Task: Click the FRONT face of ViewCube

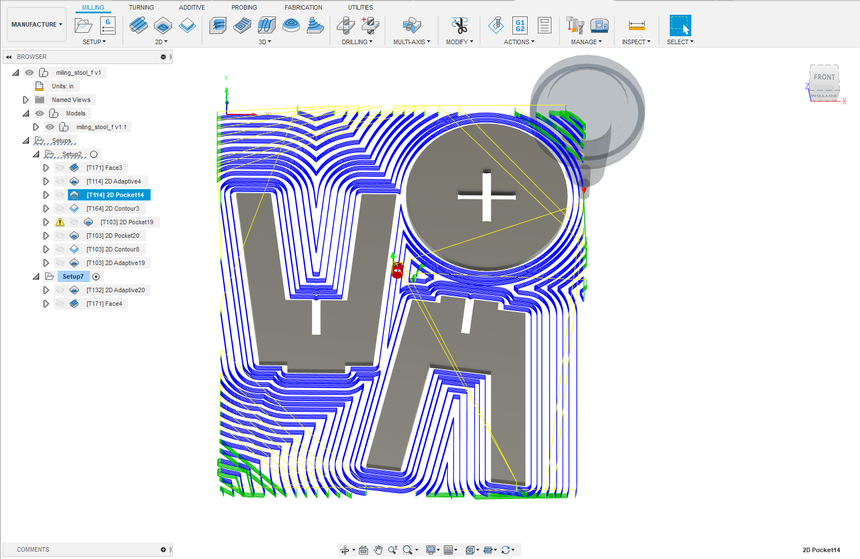Action: click(824, 78)
